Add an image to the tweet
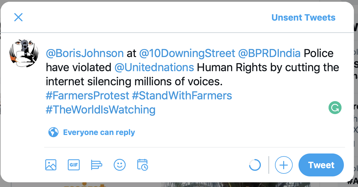The width and height of the screenshot is (358, 187). [x=51, y=165]
